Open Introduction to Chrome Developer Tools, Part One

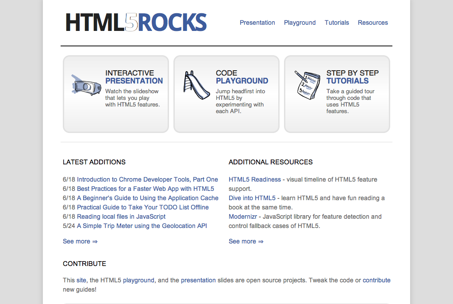click(147, 179)
